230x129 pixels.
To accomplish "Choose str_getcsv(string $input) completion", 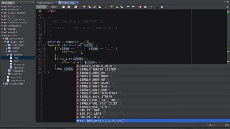I will (x=153, y=120).
